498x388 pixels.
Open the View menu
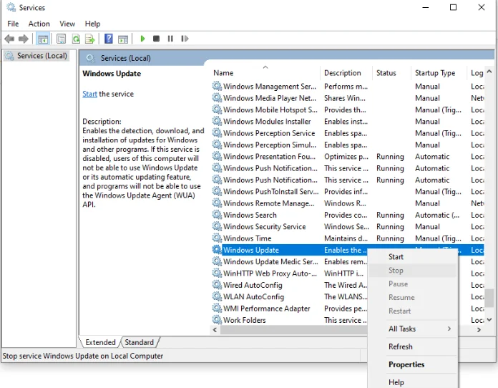click(67, 24)
